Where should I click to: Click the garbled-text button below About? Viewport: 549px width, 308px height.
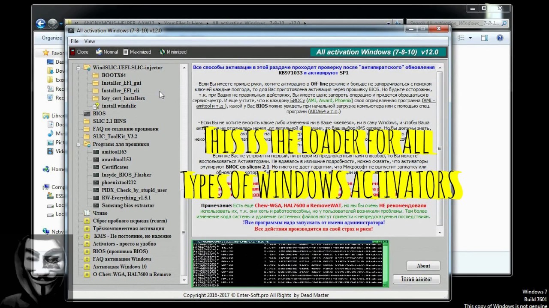pos(416,279)
